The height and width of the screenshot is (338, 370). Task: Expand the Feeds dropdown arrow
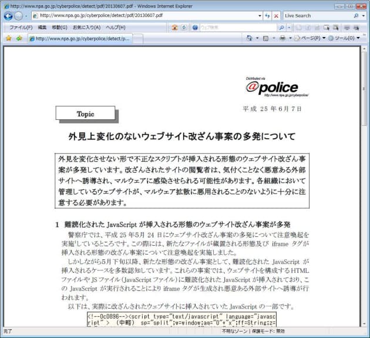(x=274, y=38)
